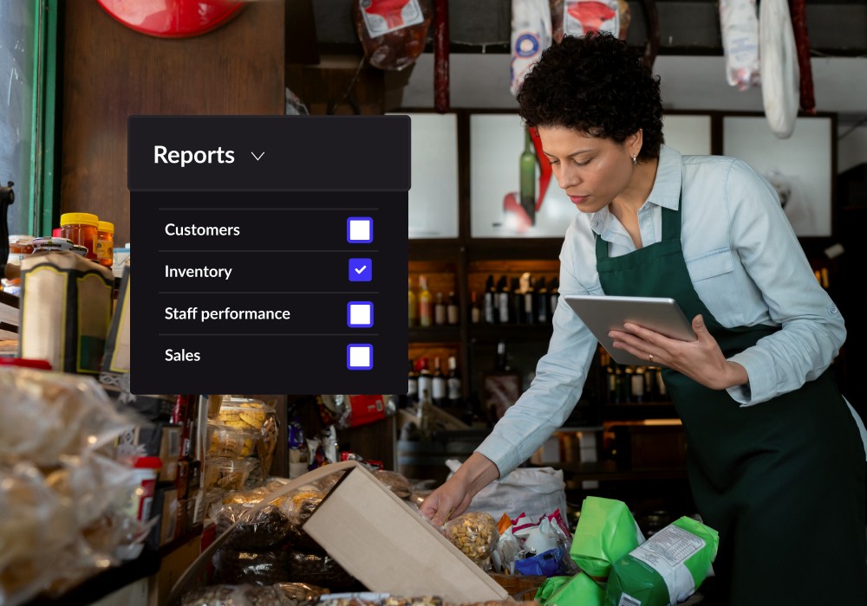Open the Staff performance row label
The height and width of the screenshot is (606, 867).
pos(227,313)
